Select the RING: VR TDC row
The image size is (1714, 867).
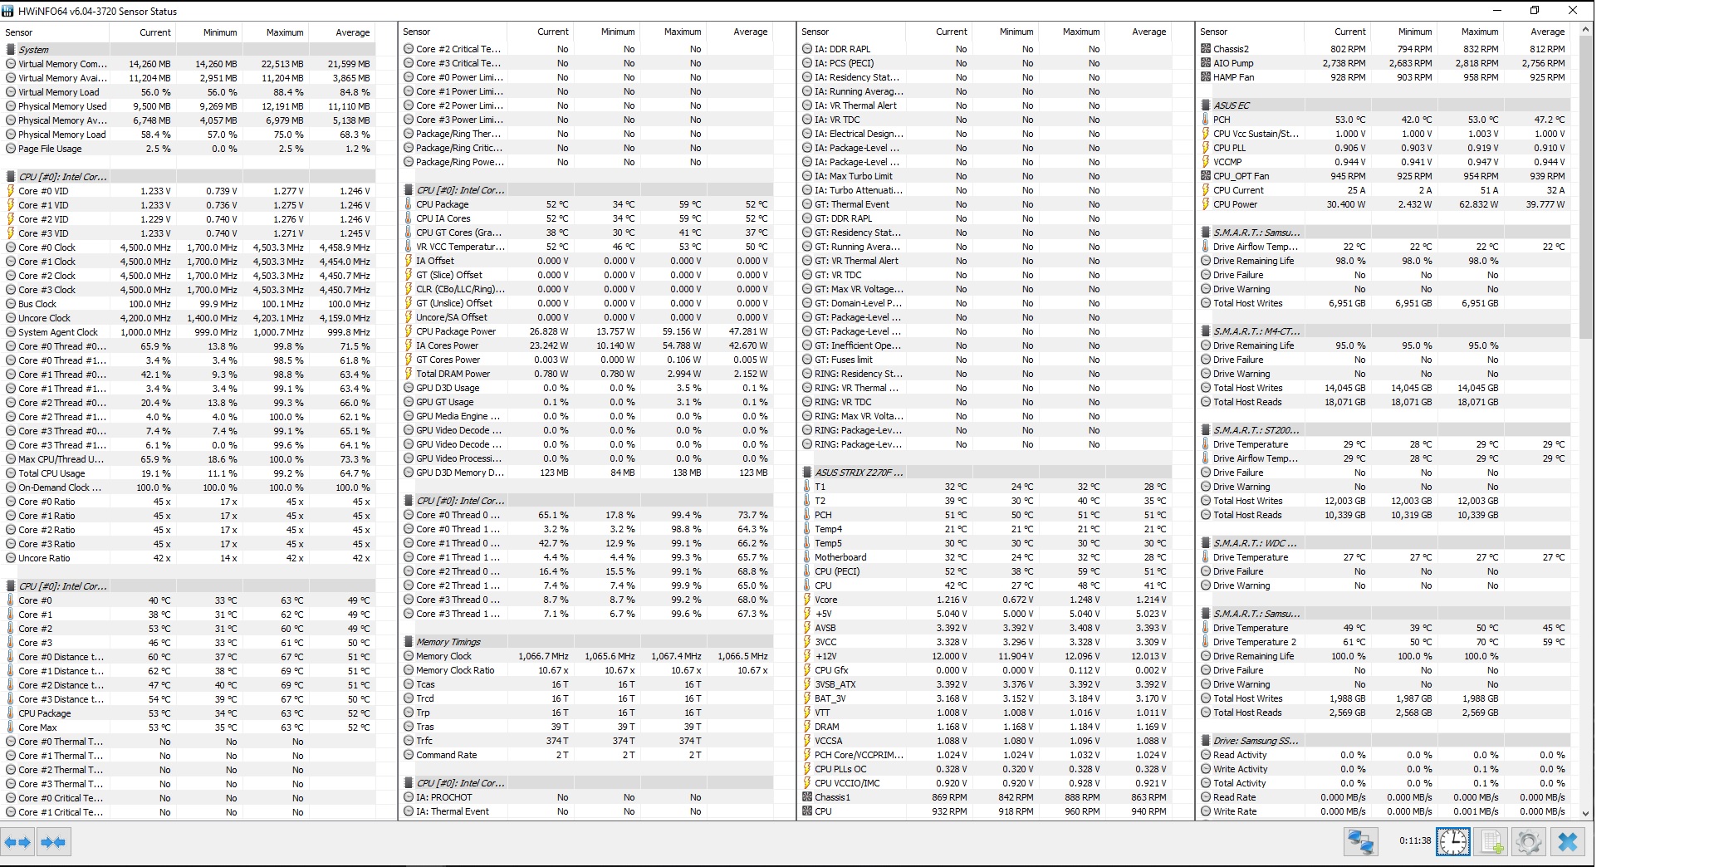[987, 402]
